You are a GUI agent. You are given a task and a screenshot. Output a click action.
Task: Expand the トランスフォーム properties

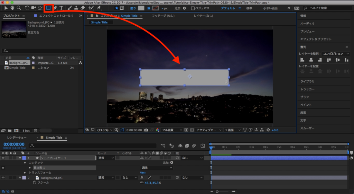pyautogui.click(x=25, y=173)
